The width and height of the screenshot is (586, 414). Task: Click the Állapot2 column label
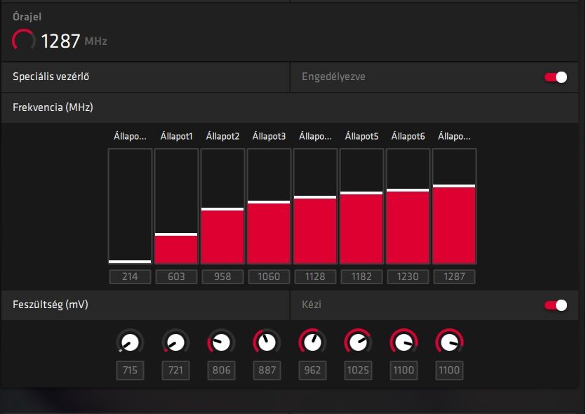[x=222, y=136]
